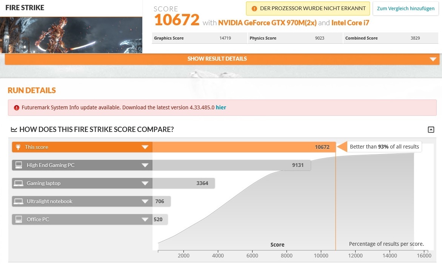This screenshot has width=442, height=265.
Task: Click Better than 93% of all results tooltip
Action: point(384,147)
